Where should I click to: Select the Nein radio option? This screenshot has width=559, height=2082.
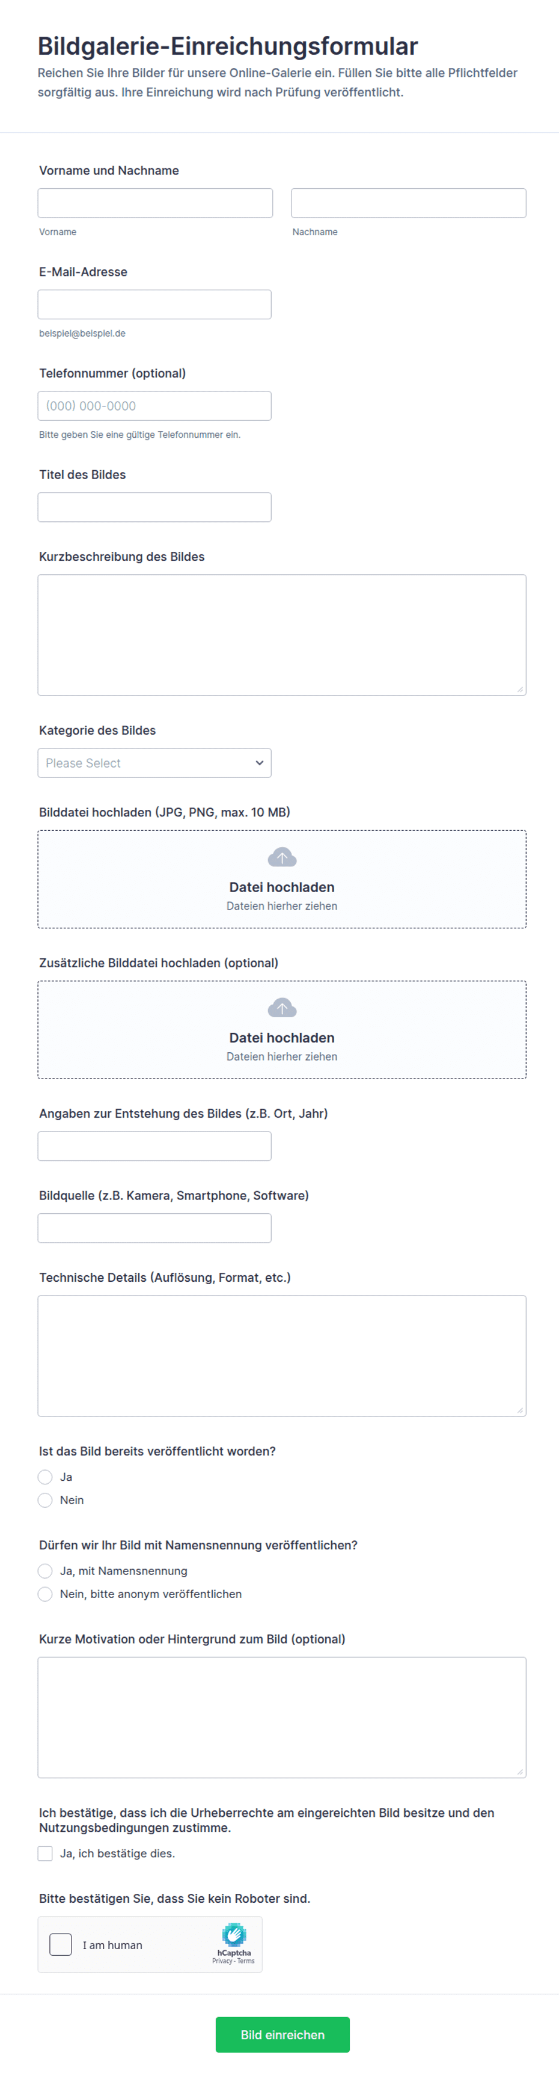(x=45, y=1500)
